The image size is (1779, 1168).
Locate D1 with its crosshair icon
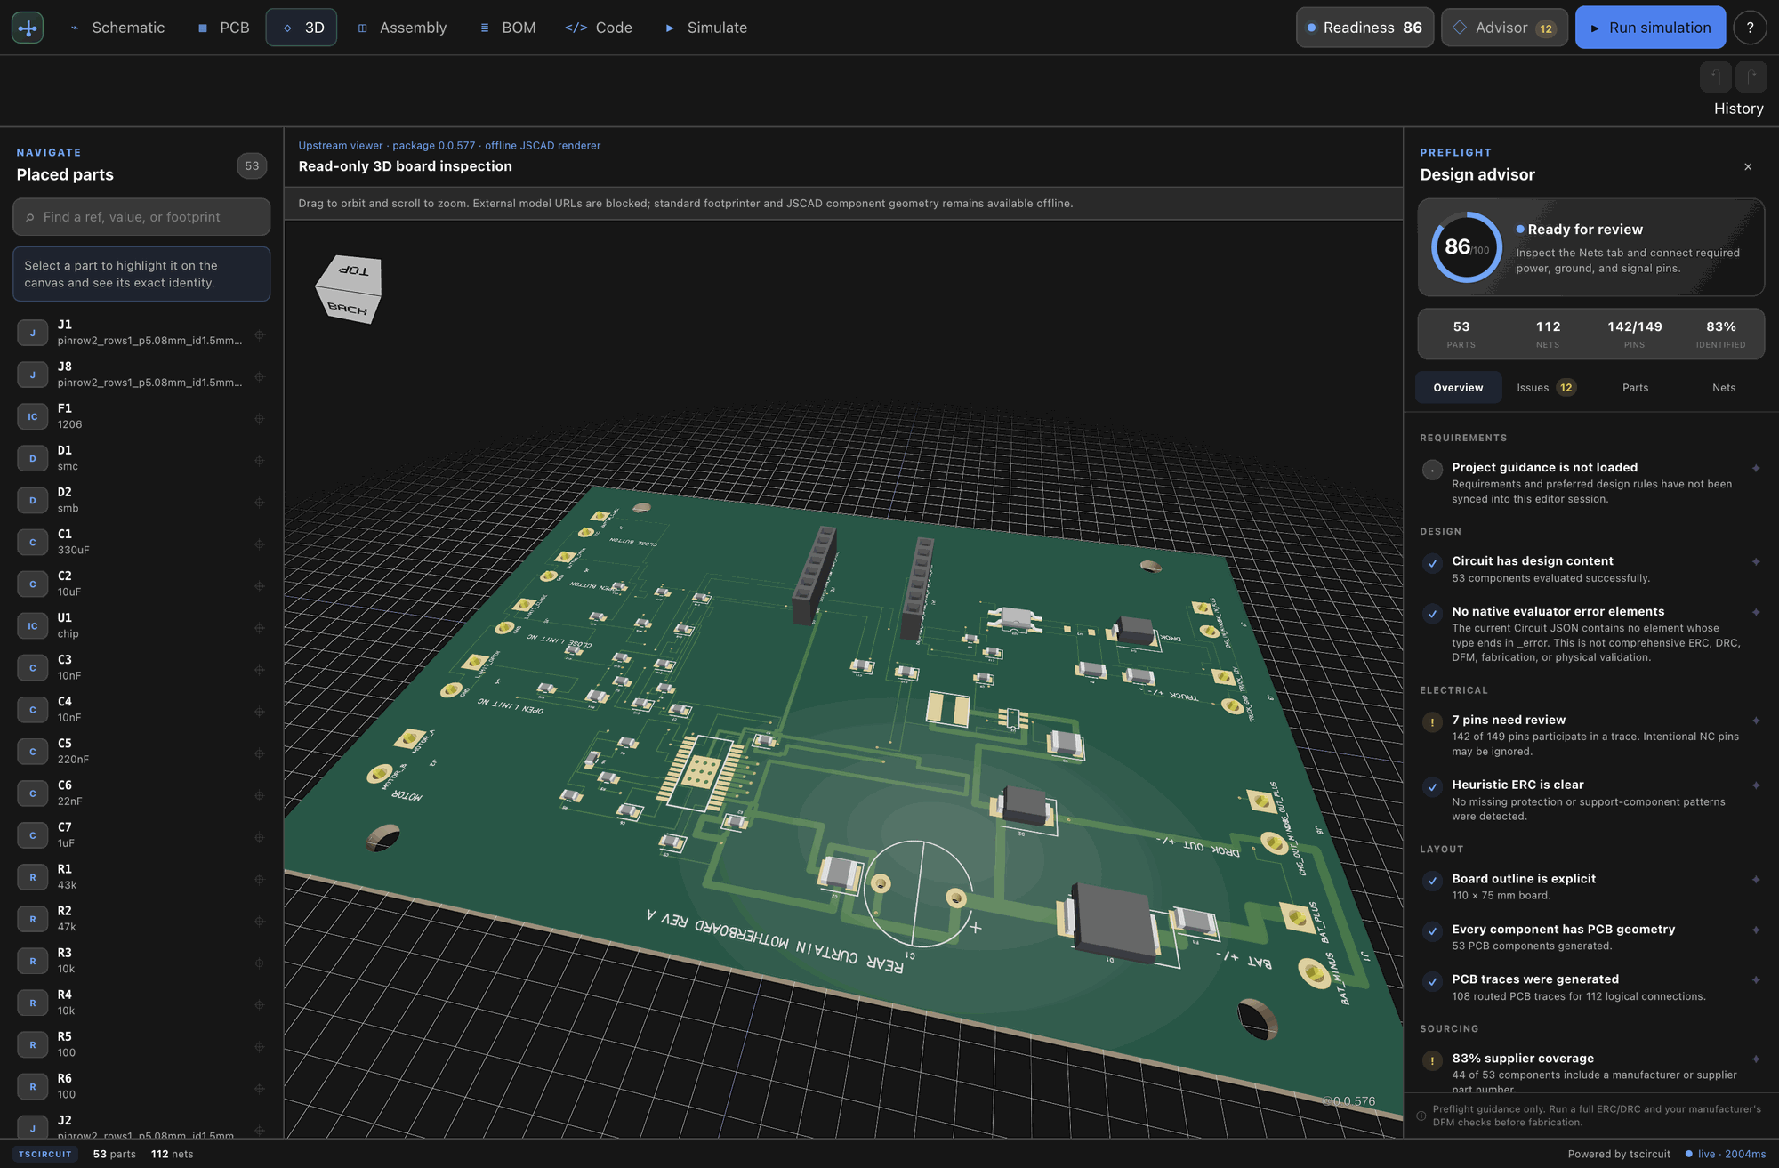click(259, 461)
